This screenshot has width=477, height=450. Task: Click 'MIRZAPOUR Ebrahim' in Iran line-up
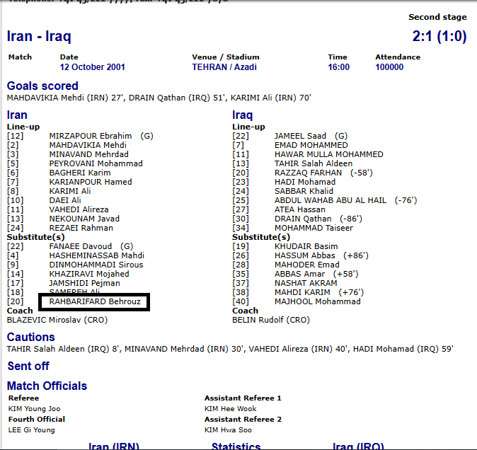tap(91, 136)
